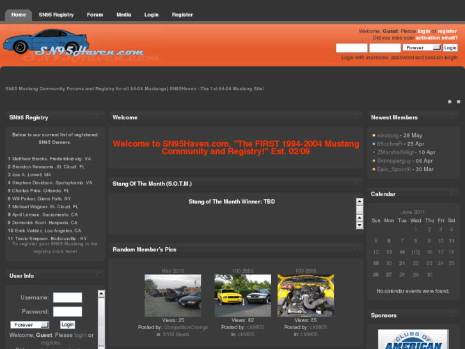Open Epic_5point0's member profile
This screenshot has width=465, height=349.
click(394, 169)
